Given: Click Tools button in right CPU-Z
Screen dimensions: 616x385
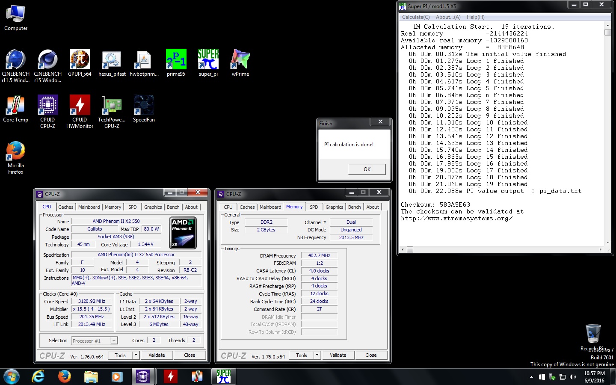Looking at the screenshot, I should [302, 355].
